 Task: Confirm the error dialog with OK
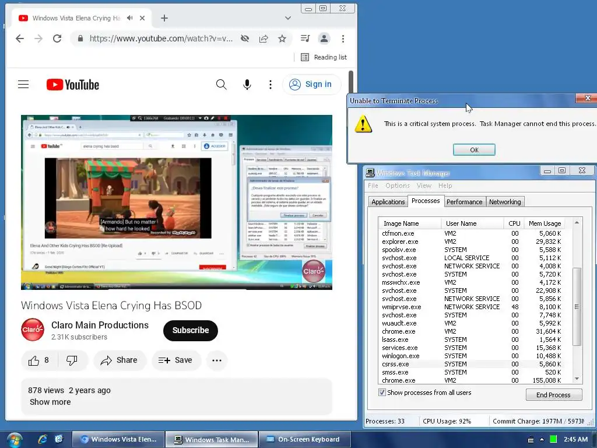pyautogui.click(x=474, y=150)
